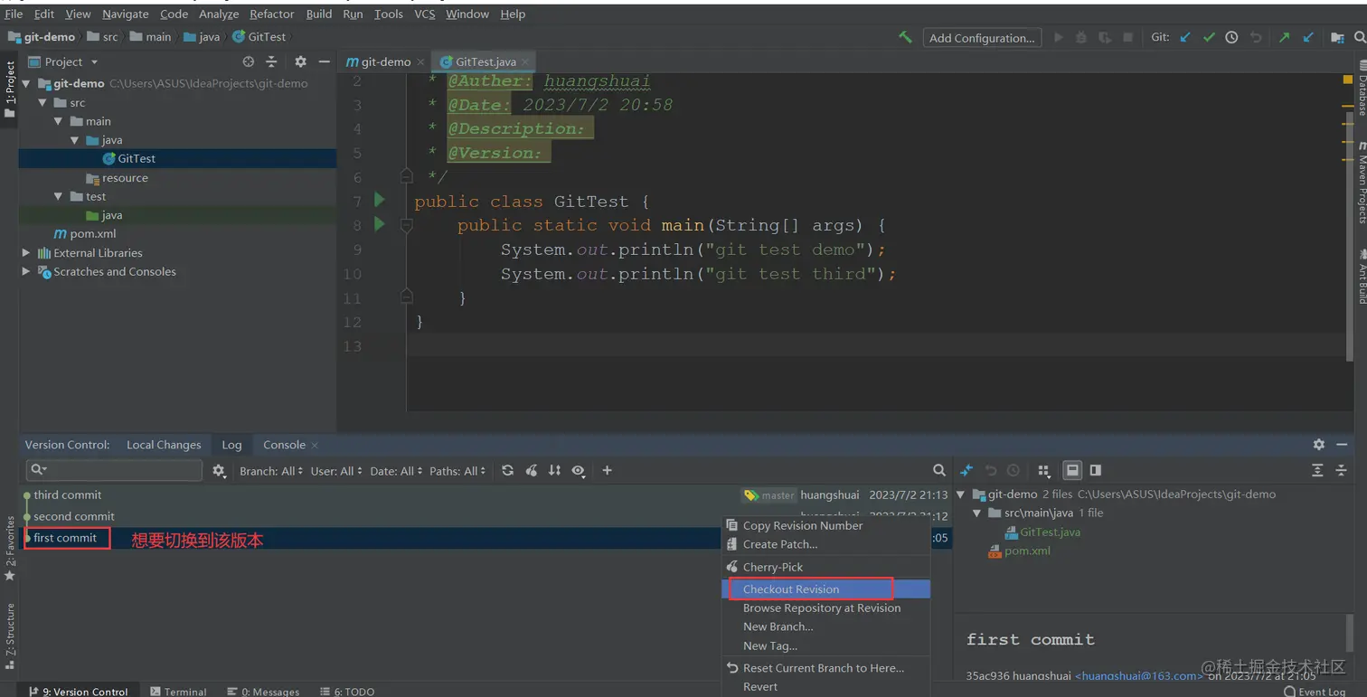Viewport: 1367px width, 697px height.
Task: Open Project panel gear settings
Action: pos(301,61)
